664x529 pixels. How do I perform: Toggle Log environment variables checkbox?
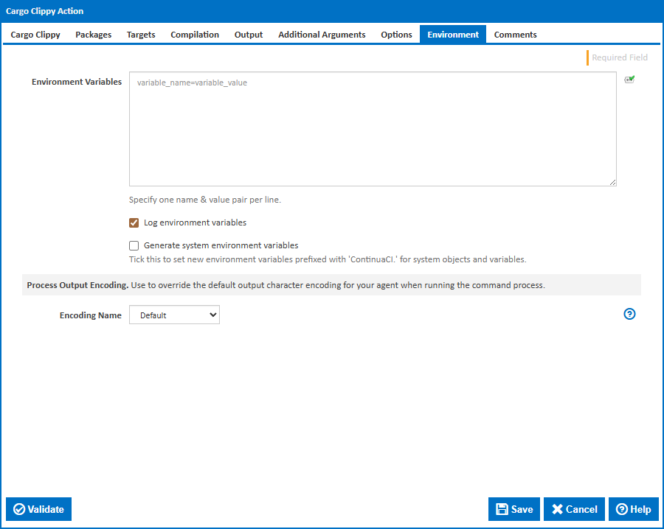coord(134,223)
